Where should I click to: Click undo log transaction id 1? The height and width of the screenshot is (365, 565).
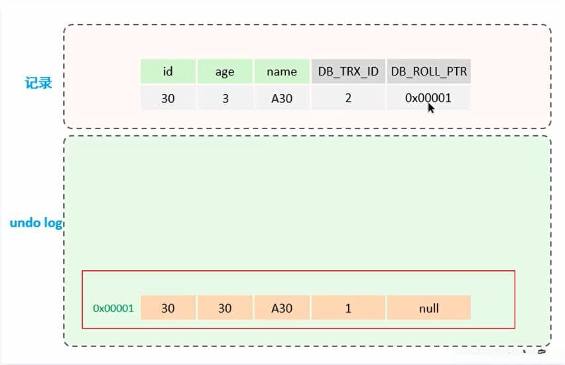pyautogui.click(x=348, y=308)
